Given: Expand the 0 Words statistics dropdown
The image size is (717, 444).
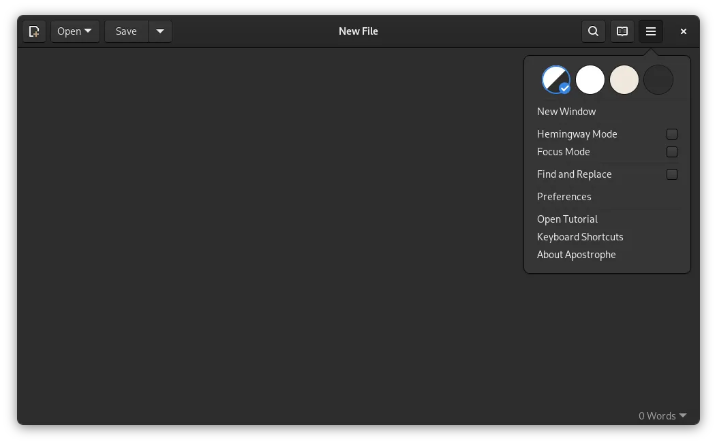Looking at the screenshot, I should (x=662, y=415).
